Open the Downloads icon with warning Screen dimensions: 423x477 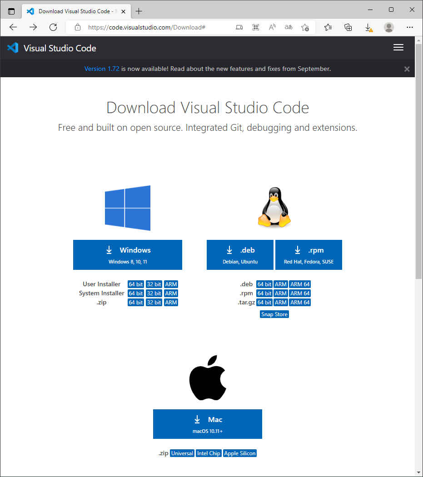tap(368, 28)
